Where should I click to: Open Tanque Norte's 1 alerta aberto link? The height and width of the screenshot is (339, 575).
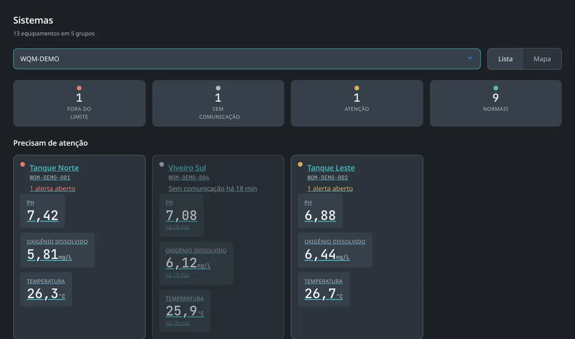52,189
